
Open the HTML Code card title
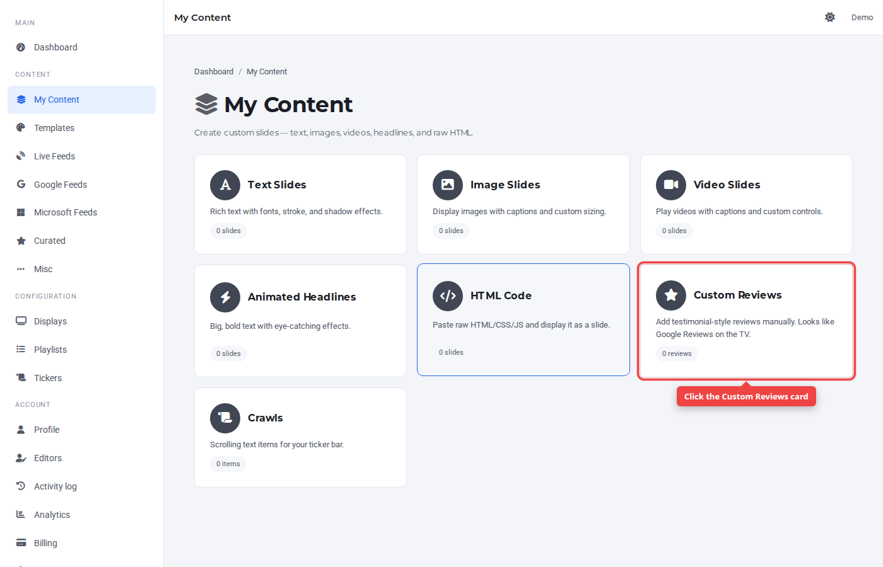coord(501,295)
